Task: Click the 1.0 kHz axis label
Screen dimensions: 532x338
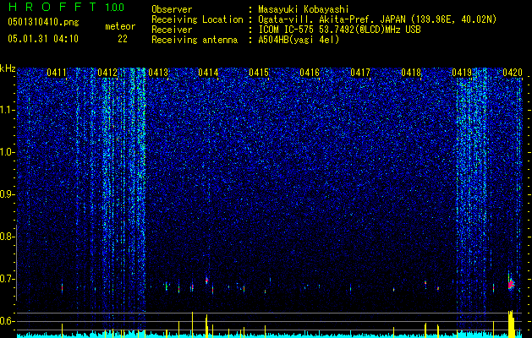Action: tap(7, 152)
